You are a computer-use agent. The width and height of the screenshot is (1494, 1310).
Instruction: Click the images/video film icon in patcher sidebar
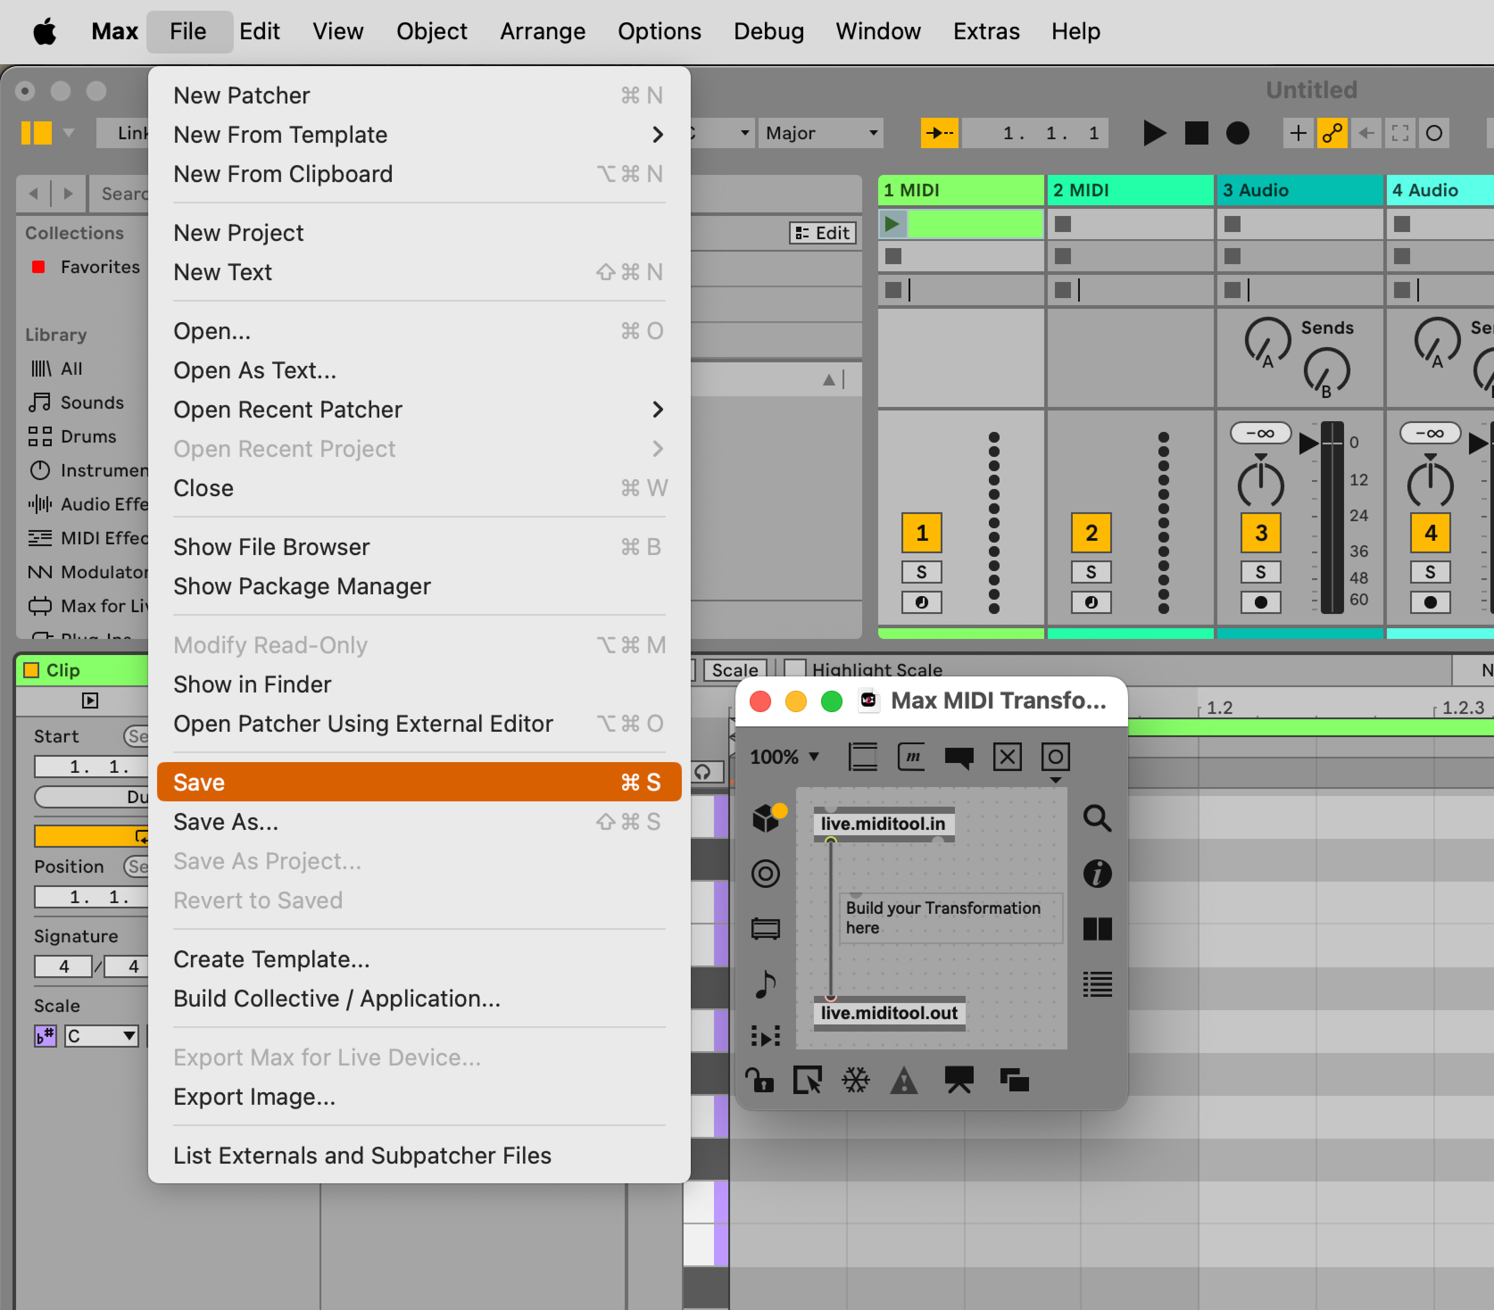[765, 929]
